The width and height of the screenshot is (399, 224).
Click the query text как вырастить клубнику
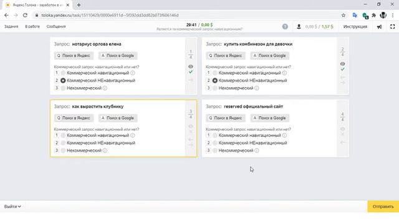(x=98, y=106)
